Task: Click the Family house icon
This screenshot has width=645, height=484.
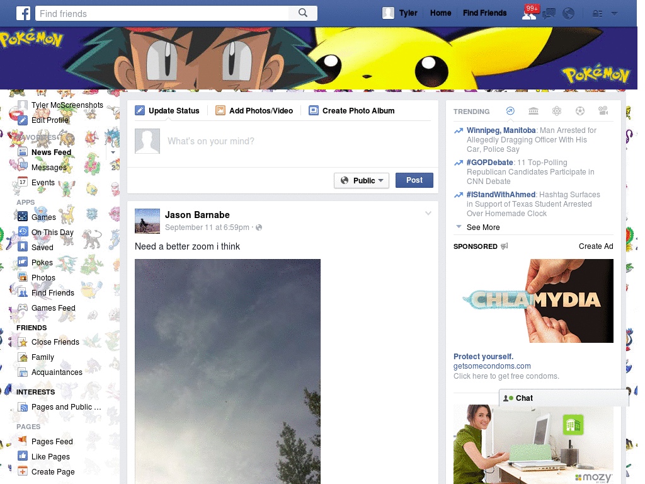Action: 23,357
